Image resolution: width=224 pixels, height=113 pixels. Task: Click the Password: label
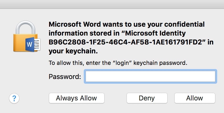tap(65, 77)
